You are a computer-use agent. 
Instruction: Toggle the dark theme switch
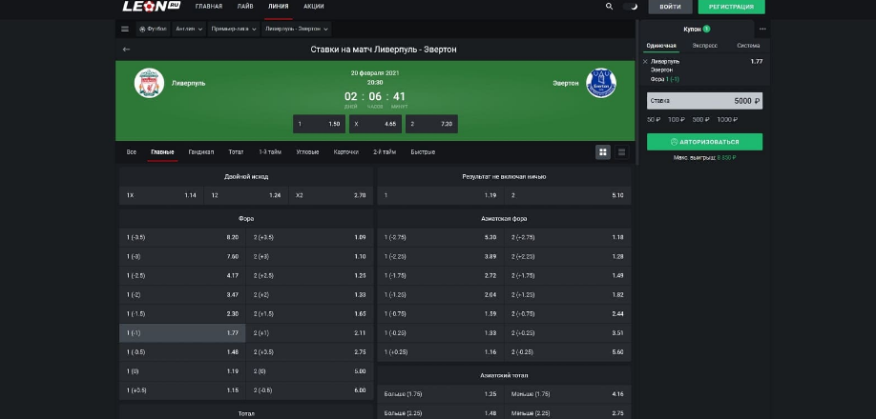pos(631,7)
